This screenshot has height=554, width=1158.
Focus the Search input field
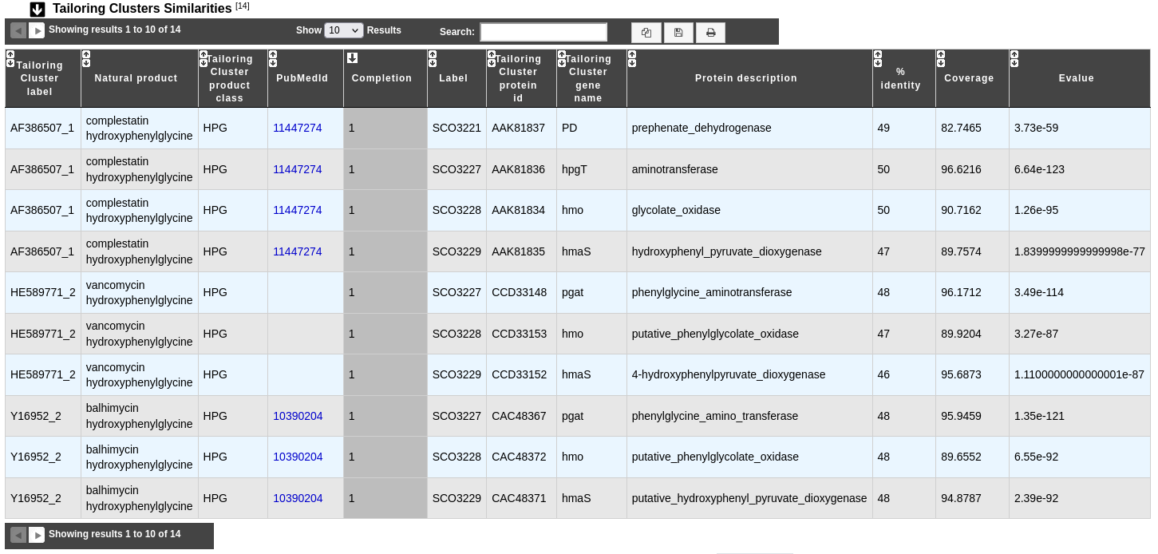coord(543,32)
